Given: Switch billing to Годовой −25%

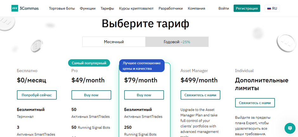Looking at the screenshot, I should (177, 42).
